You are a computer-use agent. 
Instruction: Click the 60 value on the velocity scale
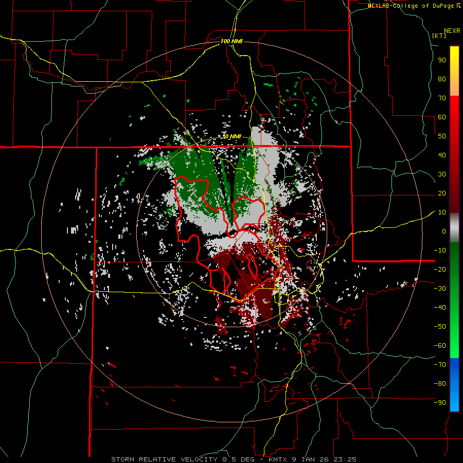[x=442, y=117]
